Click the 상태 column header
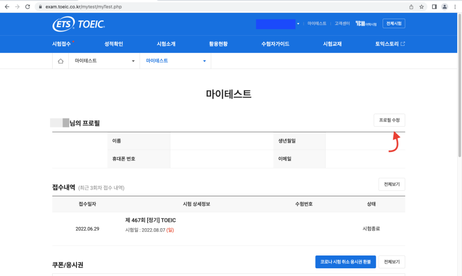This screenshot has width=462, height=276. coord(371,204)
